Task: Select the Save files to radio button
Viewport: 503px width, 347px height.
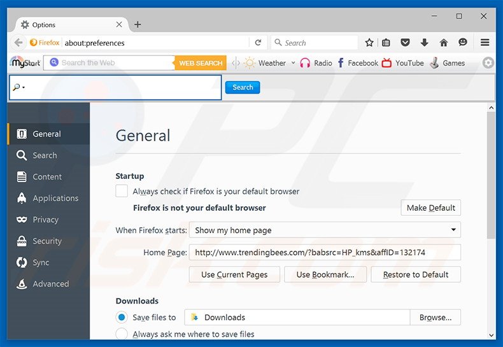Action: click(x=122, y=317)
